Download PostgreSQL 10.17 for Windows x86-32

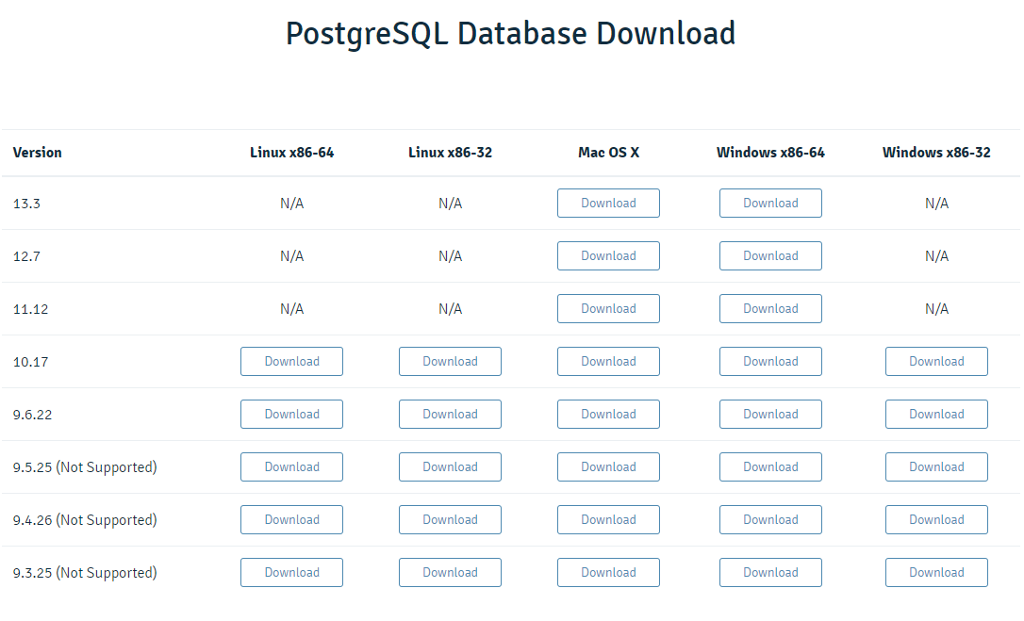pyautogui.click(x=936, y=361)
